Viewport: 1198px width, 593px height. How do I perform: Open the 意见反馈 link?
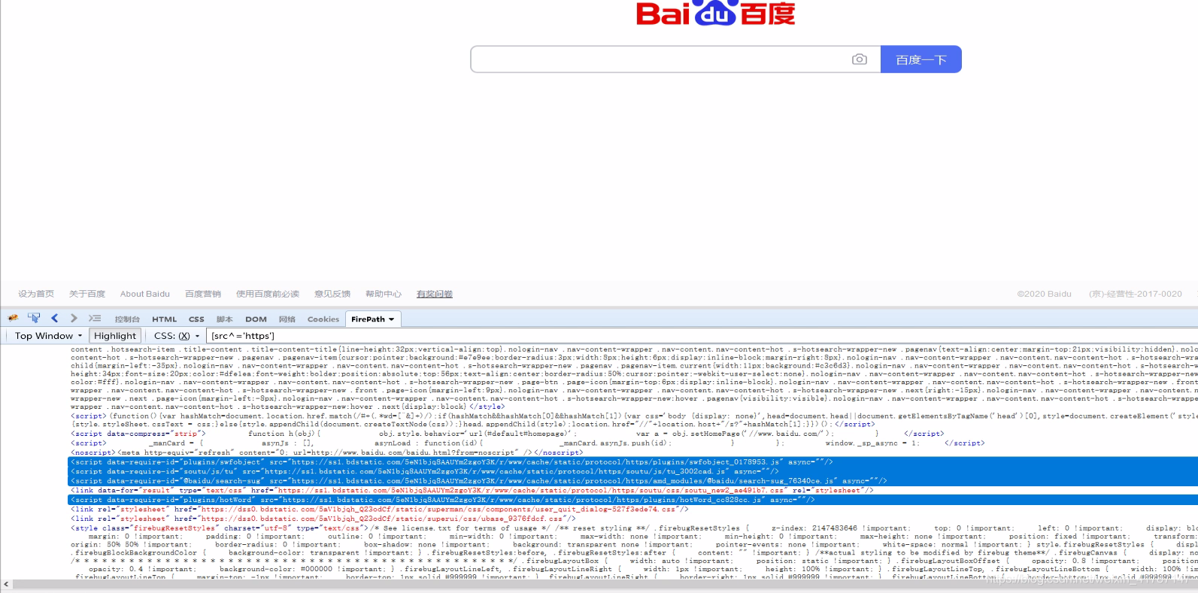point(332,294)
